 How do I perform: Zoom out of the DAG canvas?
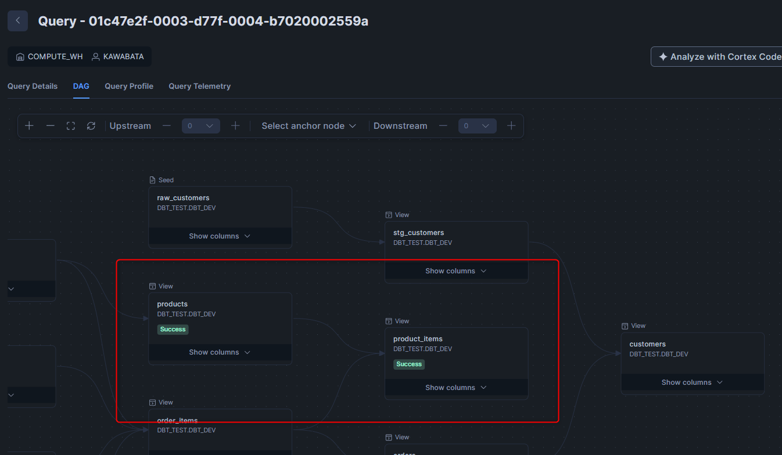51,126
